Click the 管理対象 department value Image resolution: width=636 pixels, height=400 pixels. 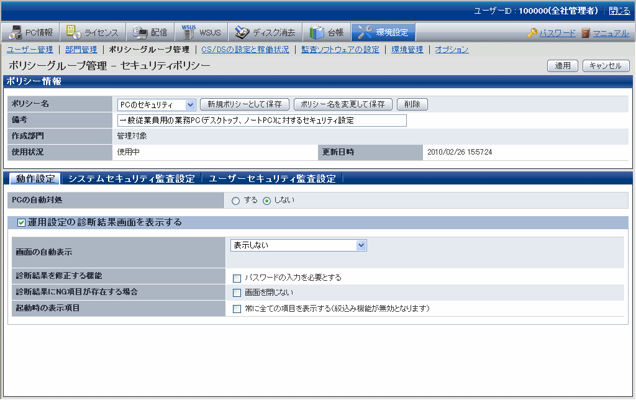[x=132, y=136]
